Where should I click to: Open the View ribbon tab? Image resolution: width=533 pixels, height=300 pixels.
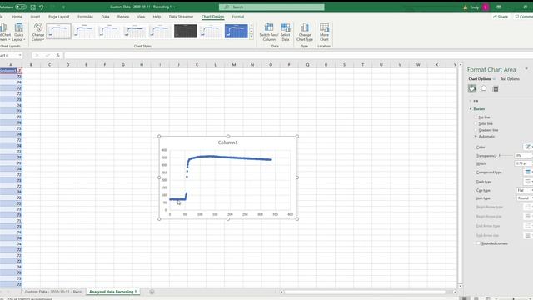(x=141, y=17)
